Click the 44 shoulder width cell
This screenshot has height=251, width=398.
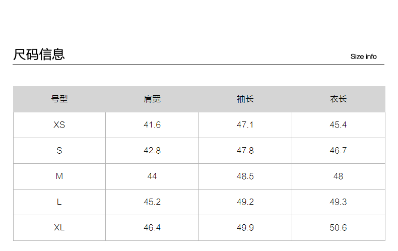coord(152,176)
